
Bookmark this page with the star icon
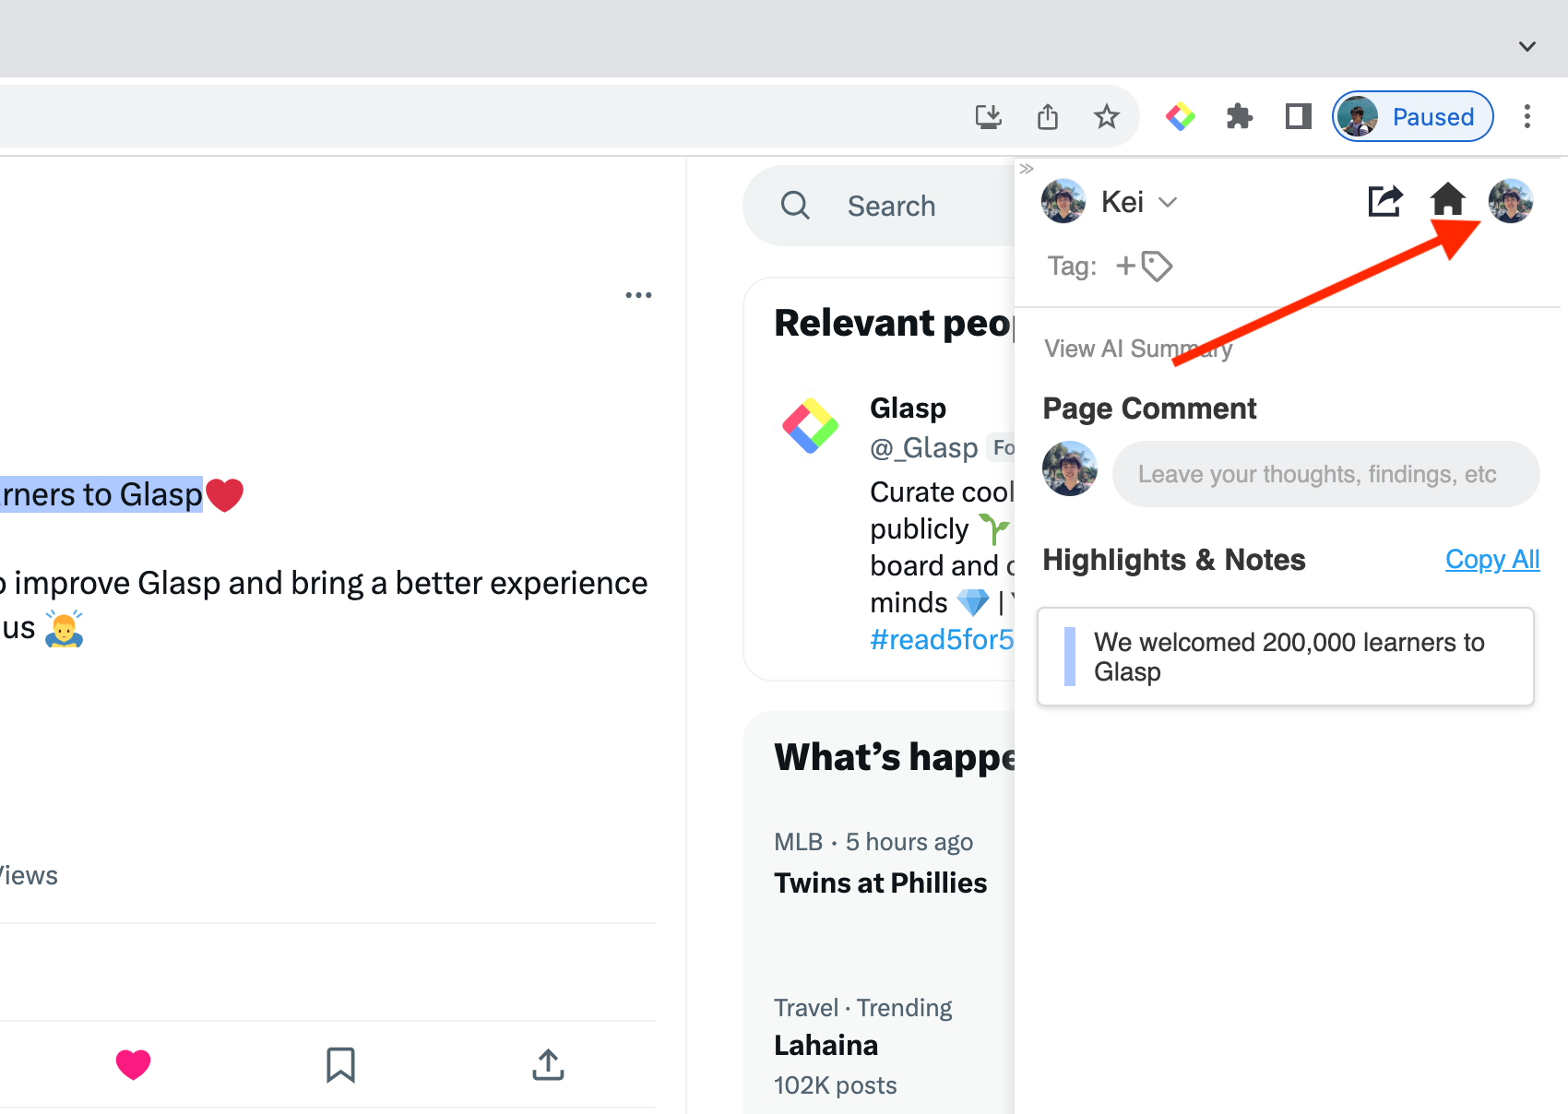(1106, 117)
